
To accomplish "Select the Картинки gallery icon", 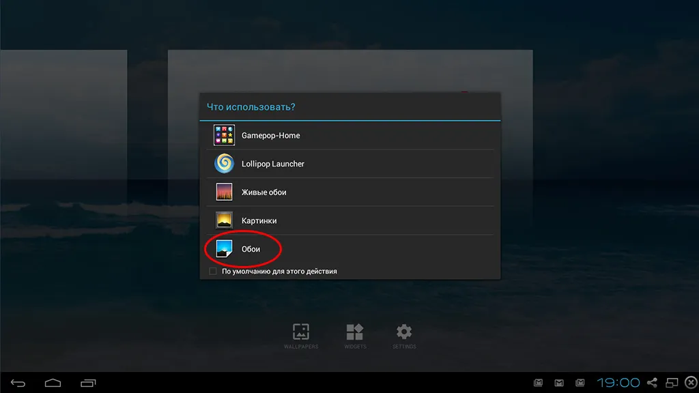I will point(224,220).
